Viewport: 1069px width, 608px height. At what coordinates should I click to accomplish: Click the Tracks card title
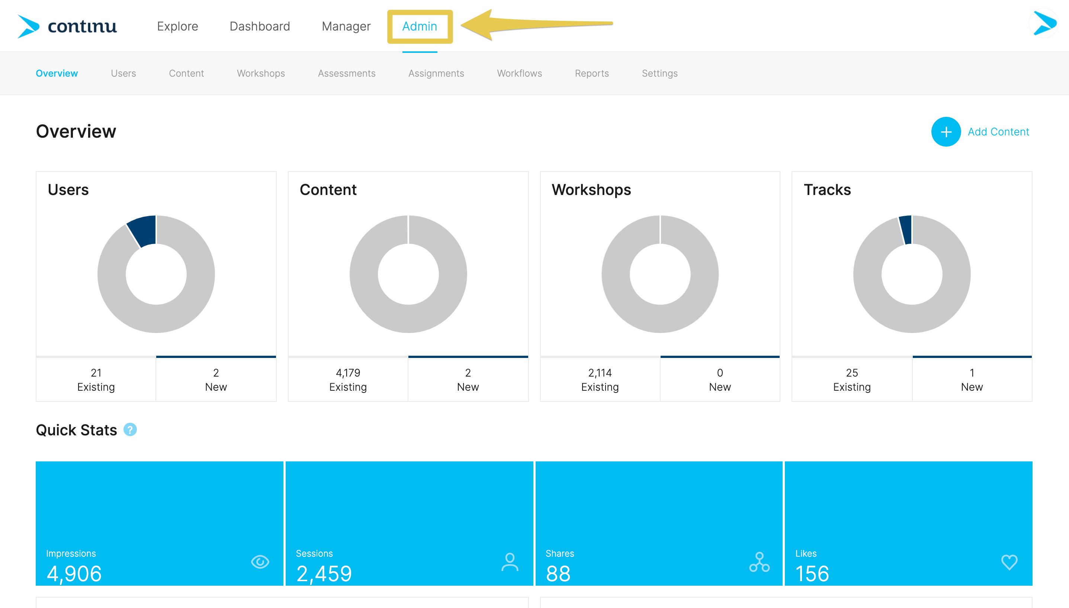(x=827, y=190)
